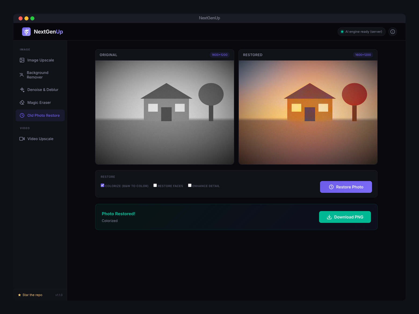419x314 pixels.
Task: Click the original grayscale photo preview
Action: [x=165, y=112]
